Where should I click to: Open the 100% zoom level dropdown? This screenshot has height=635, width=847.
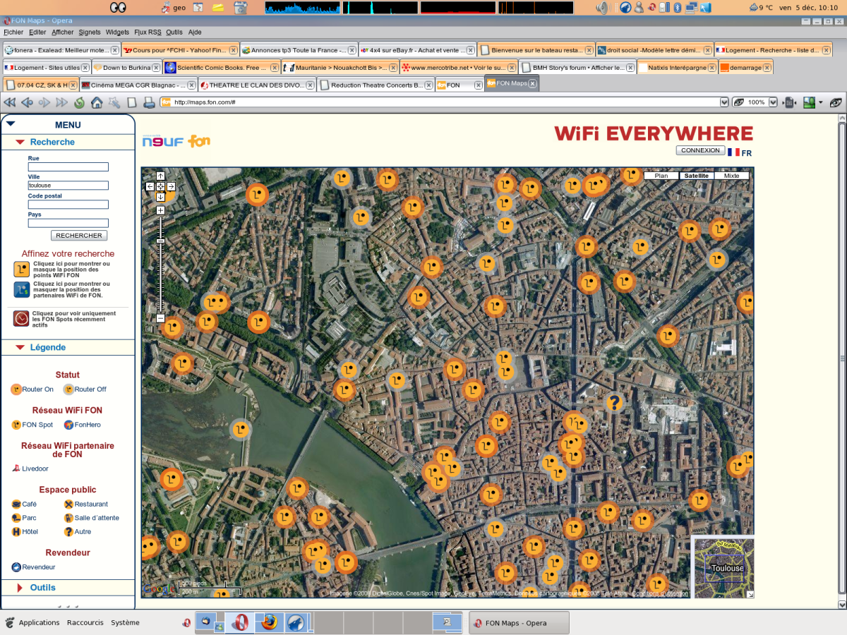(x=773, y=102)
